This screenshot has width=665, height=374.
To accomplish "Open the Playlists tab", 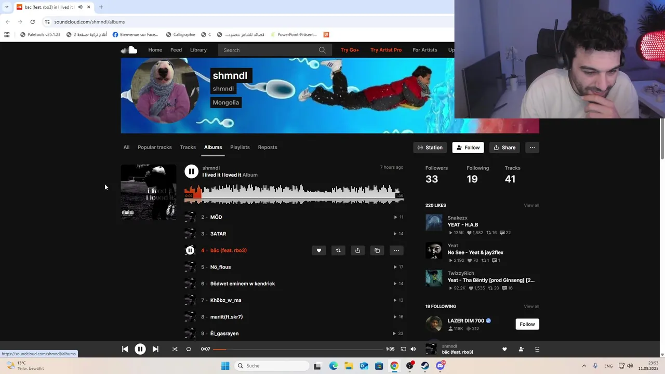I will click(x=240, y=147).
